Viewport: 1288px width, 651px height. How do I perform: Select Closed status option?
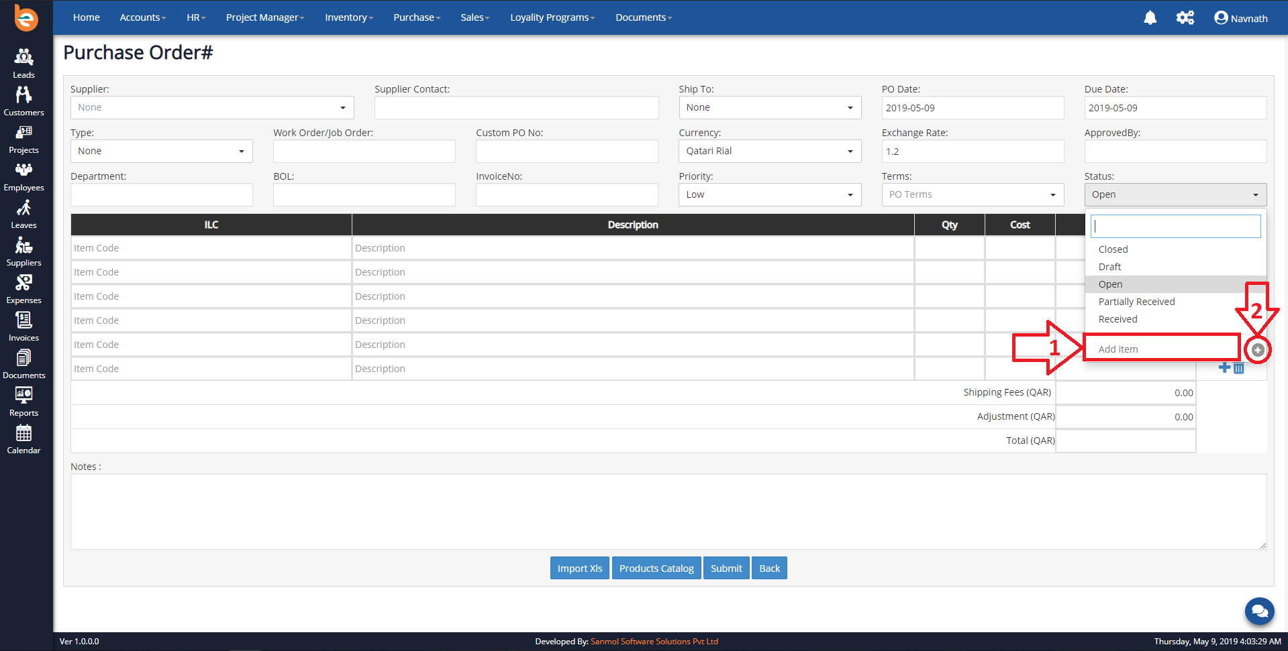[x=1175, y=249]
